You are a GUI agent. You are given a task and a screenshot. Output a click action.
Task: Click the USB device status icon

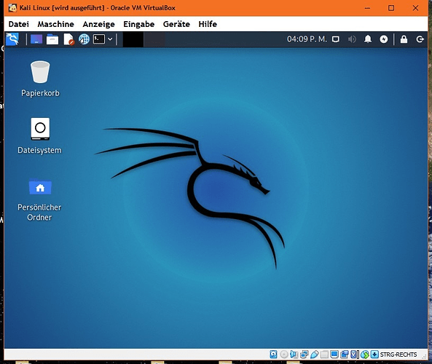[315, 355]
